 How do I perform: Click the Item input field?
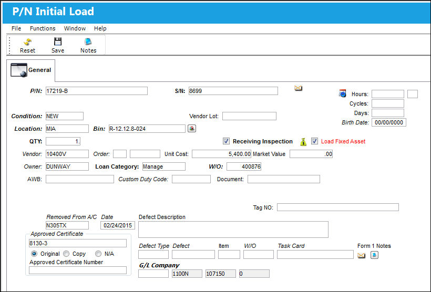(x=229, y=254)
